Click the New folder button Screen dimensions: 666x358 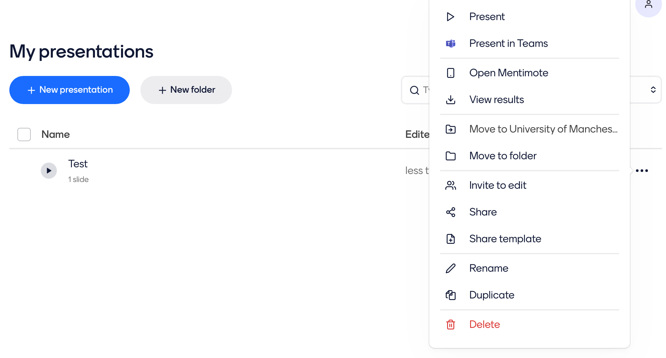click(186, 90)
